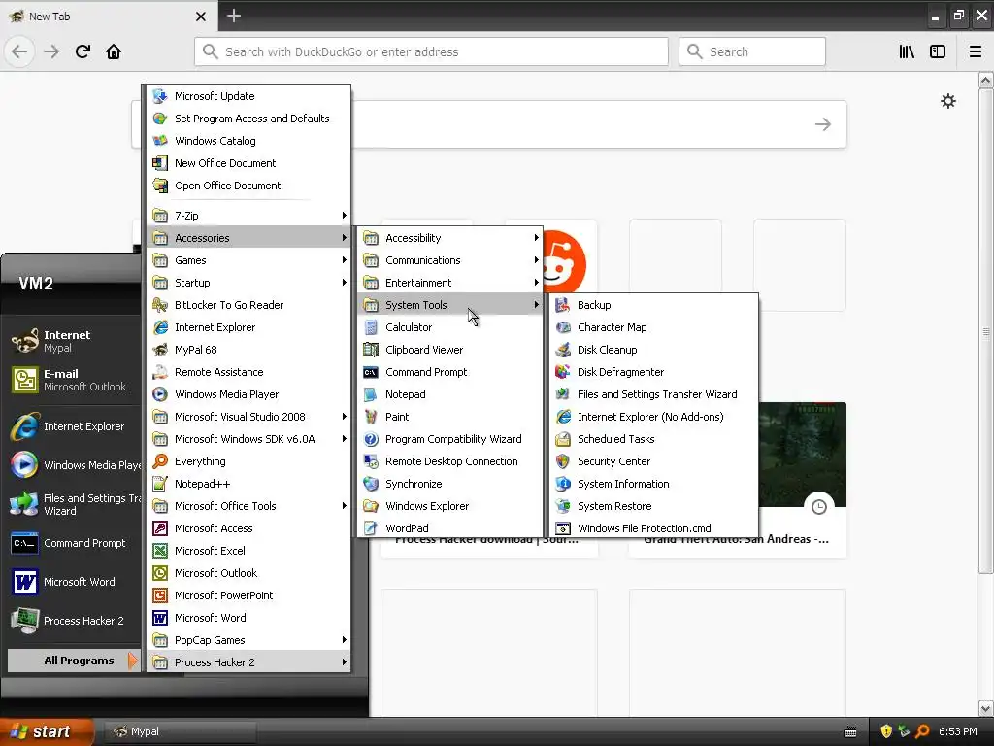Launch Microsoft Excel
This screenshot has height=746, width=994.
(x=248, y=551)
